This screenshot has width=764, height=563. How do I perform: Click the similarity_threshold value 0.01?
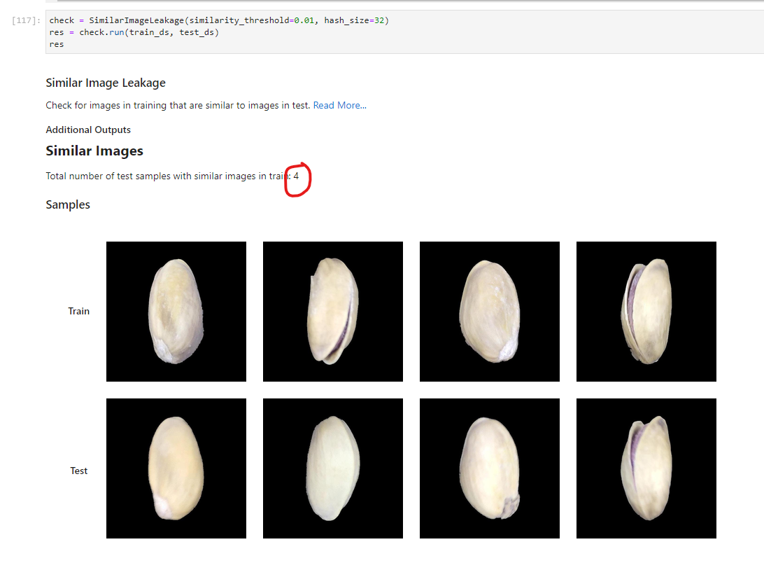point(303,20)
